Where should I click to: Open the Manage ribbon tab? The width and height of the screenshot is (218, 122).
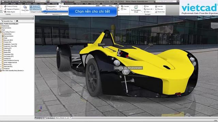click(55, 4)
